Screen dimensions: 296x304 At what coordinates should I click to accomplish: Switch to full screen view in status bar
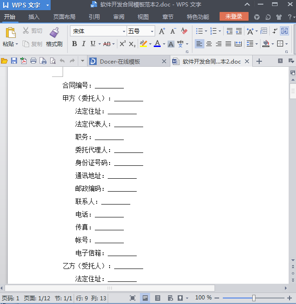coord(133,298)
